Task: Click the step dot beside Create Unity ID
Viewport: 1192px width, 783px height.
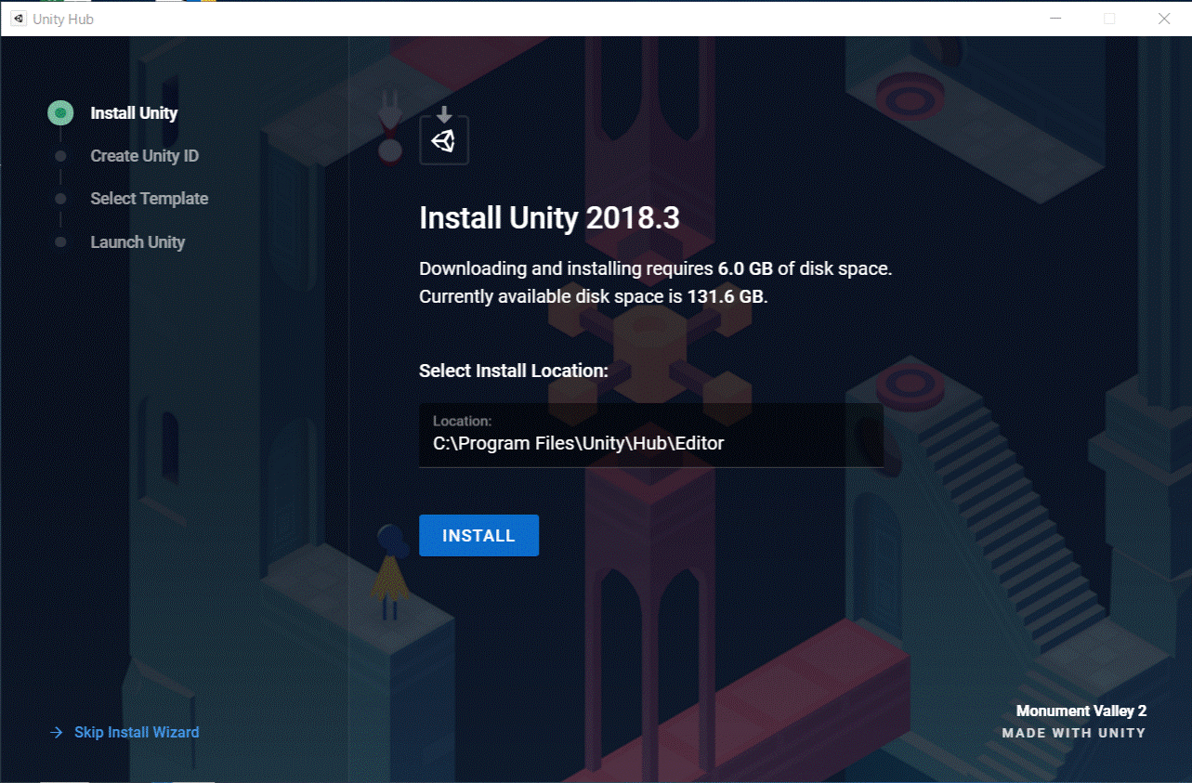Action: point(60,156)
